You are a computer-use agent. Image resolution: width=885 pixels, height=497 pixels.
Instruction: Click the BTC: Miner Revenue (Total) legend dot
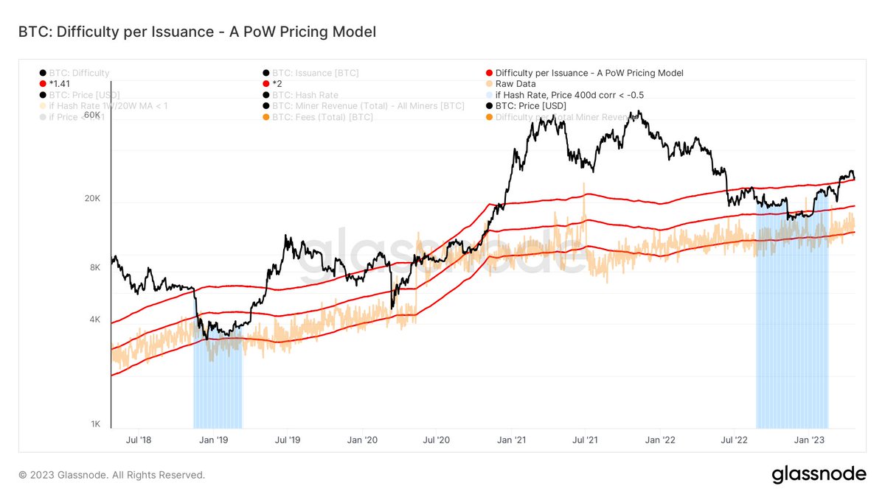coord(265,106)
